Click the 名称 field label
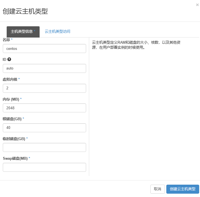This screenshot has height=197, width=200. 6,40
